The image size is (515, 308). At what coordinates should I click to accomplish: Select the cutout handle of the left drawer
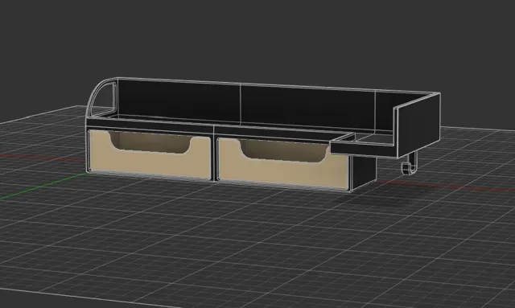(x=150, y=142)
